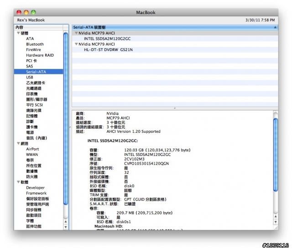Select HL-DT-ST DVDRW GS21N device row
This screenshot has height=249, width=292.
(175, 50)
